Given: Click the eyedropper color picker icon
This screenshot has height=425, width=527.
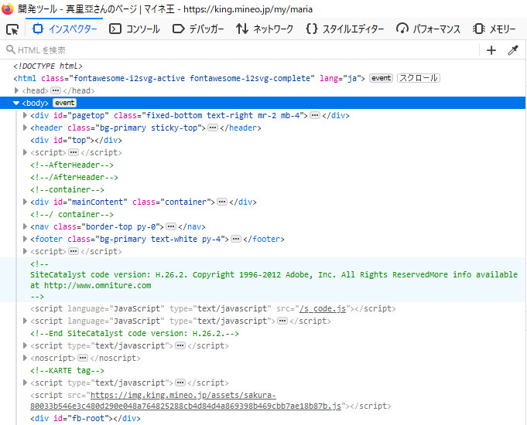Looking at the screenshot, I should point(512,50).
